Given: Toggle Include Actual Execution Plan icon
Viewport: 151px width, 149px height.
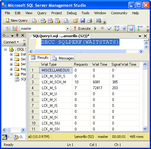Looking at the screenshot, I should 140,28.
